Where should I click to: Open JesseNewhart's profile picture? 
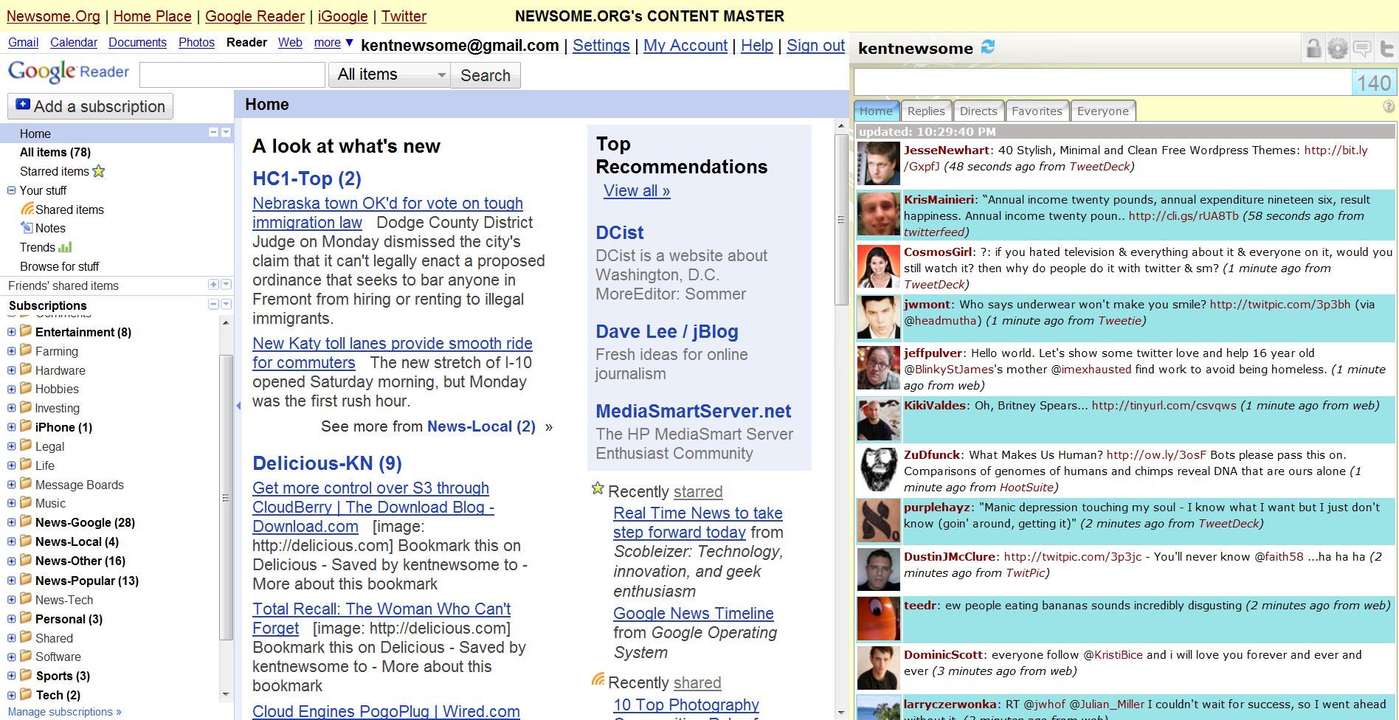tap(878, 163)
